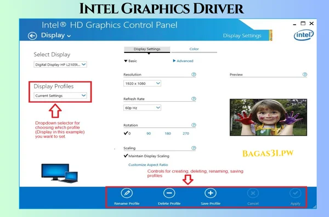
Task: Click Display Settings header label
Action: [242, 36]
